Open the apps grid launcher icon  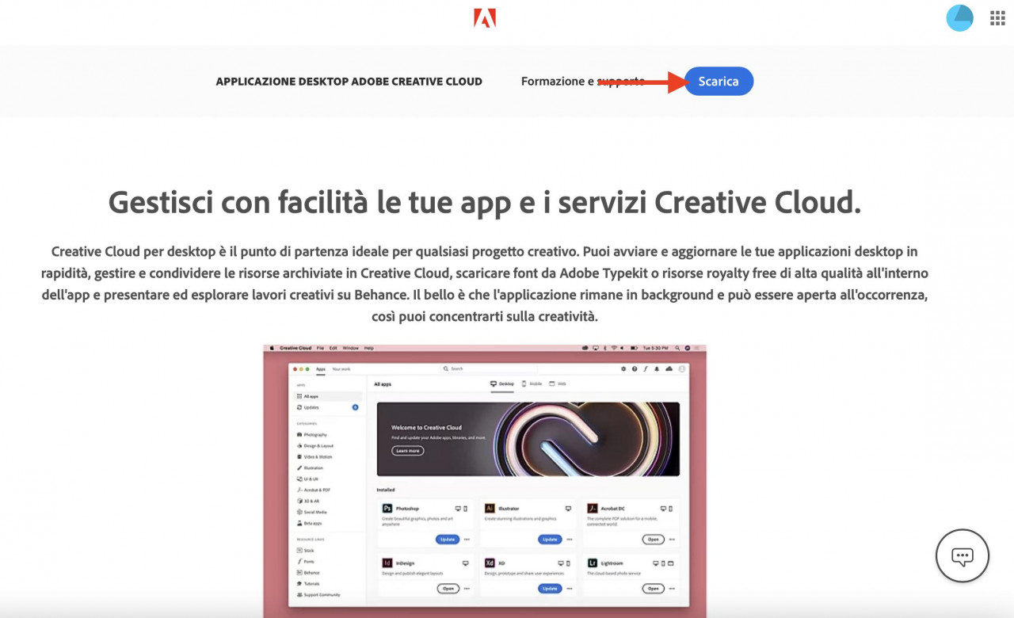997,18
